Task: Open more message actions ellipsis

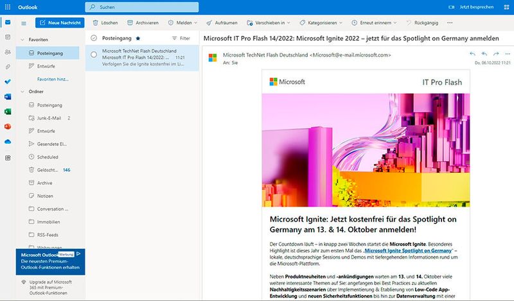Action: [508, 54]
